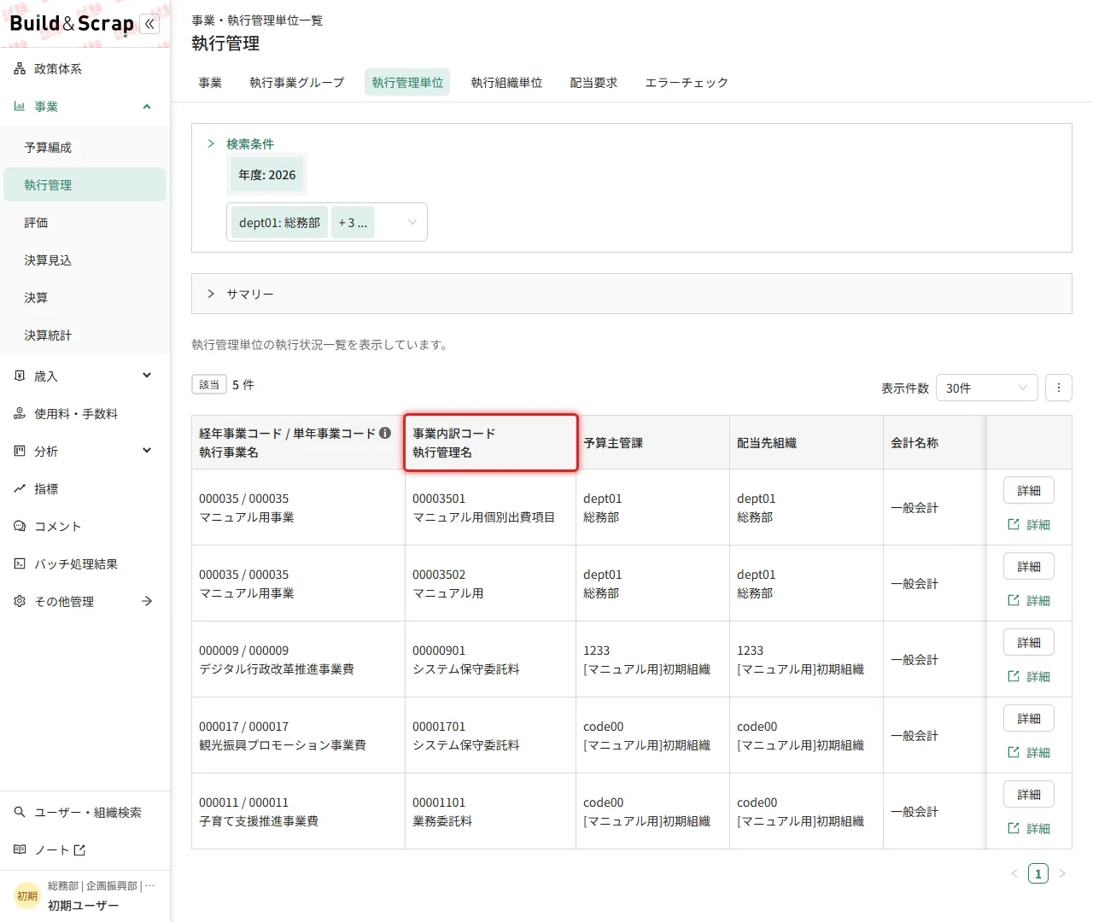Click the 初期 user avatar
Screen dimensions: 1093x922
[x=27, y=896]
